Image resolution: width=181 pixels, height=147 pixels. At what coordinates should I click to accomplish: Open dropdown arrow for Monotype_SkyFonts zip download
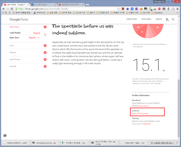coord(59,142)
